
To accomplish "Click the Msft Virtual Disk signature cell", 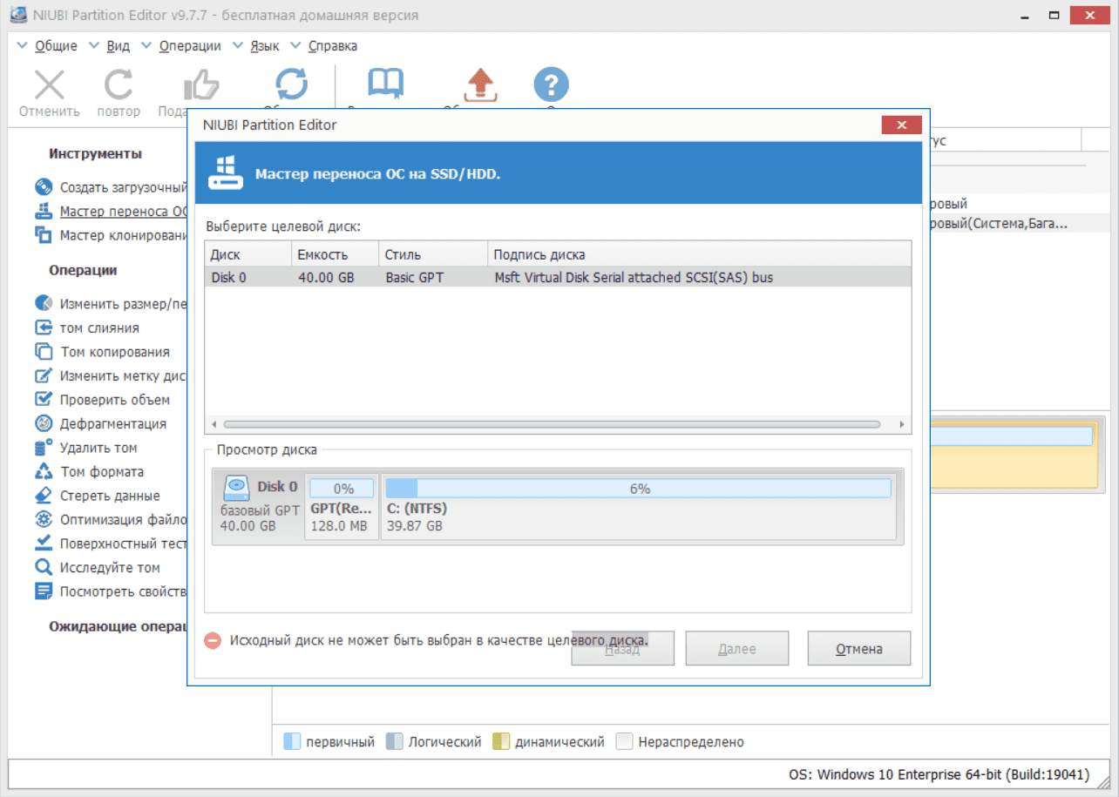I will point(634,278).
